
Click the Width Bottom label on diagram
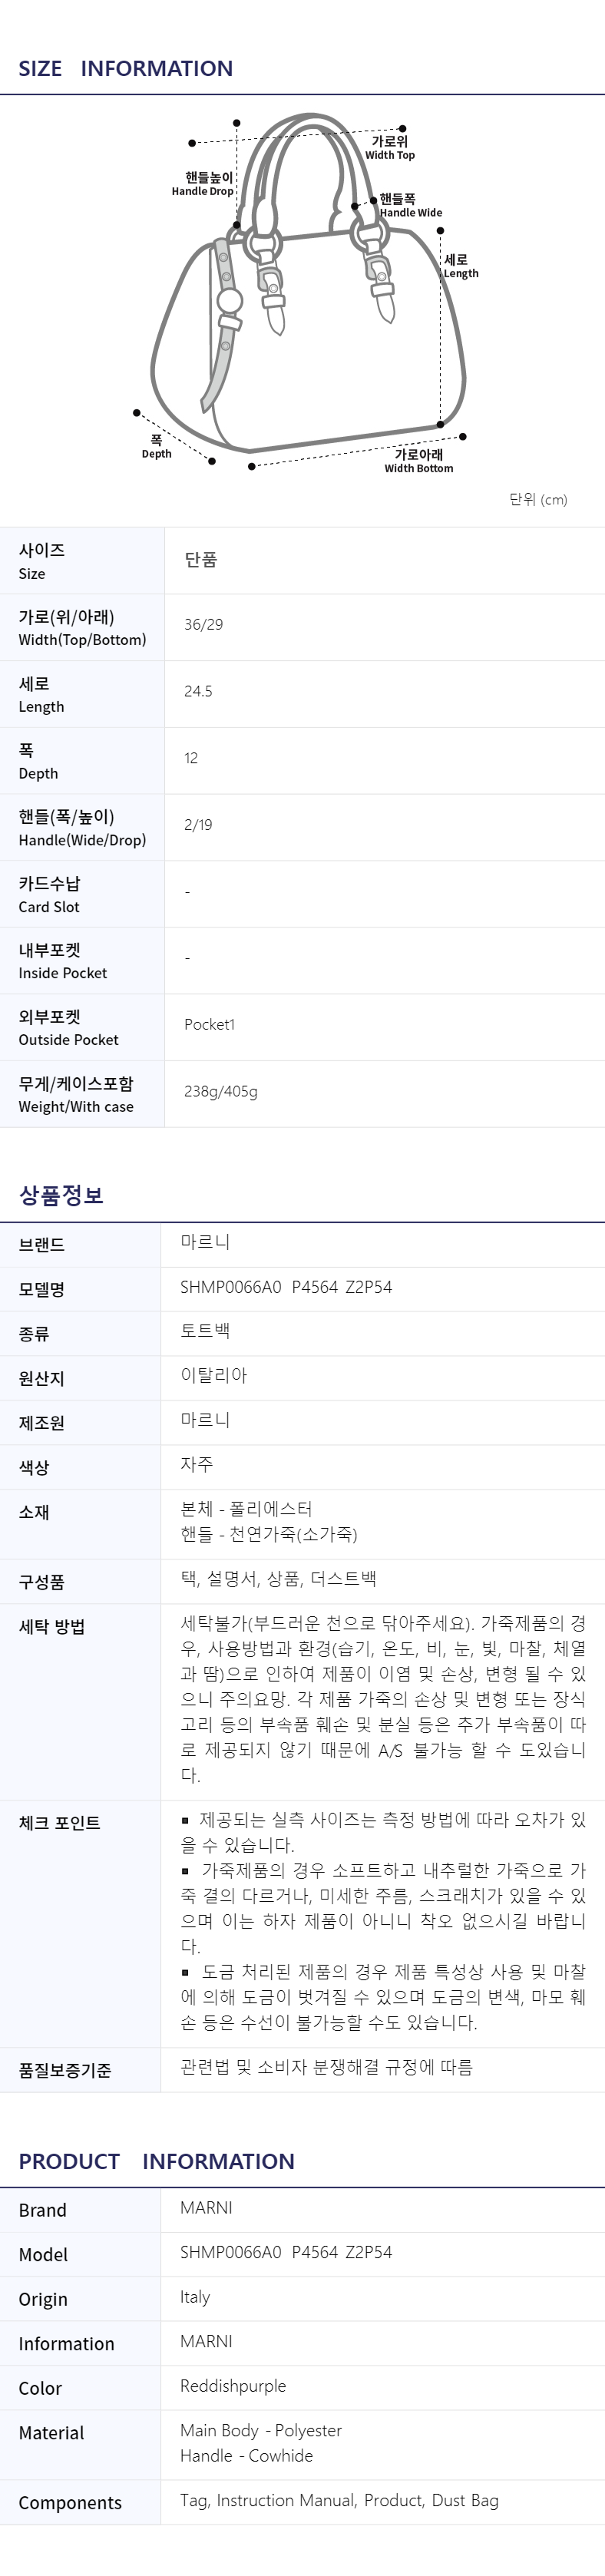coord(419,461)
